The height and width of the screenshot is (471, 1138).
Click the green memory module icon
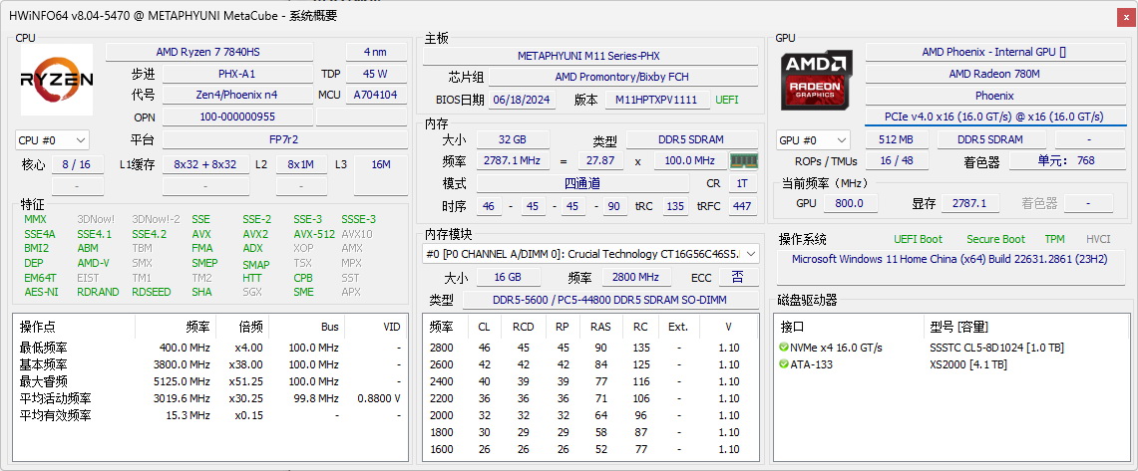tap(743, 160)
